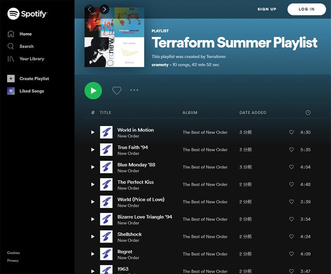Click Liked Songs label
331x274 pixels.
(32, 91)
